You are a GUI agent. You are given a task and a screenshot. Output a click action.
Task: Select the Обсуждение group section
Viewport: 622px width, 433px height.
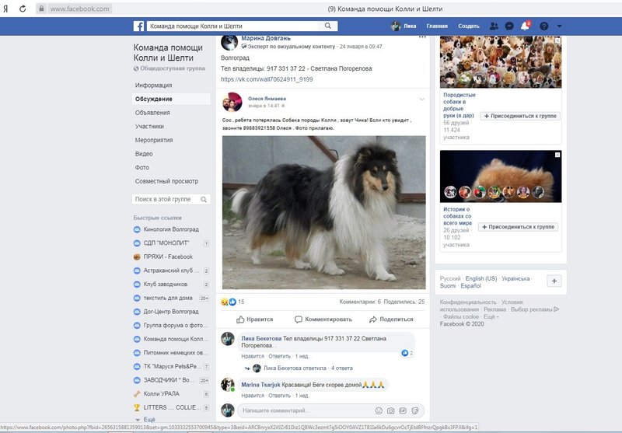pyautogui.click(x=171, y=100)
